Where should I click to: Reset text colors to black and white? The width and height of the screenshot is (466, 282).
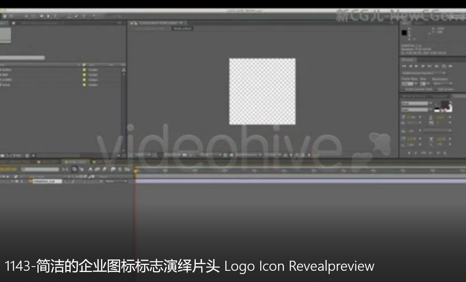coord(437,110)
